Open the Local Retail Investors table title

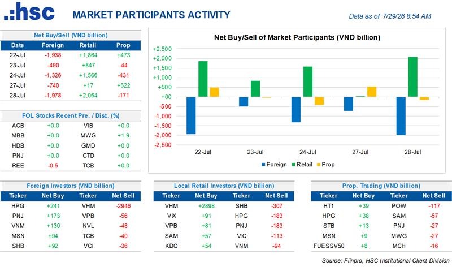pyautogui.click(x=224, y=186)
